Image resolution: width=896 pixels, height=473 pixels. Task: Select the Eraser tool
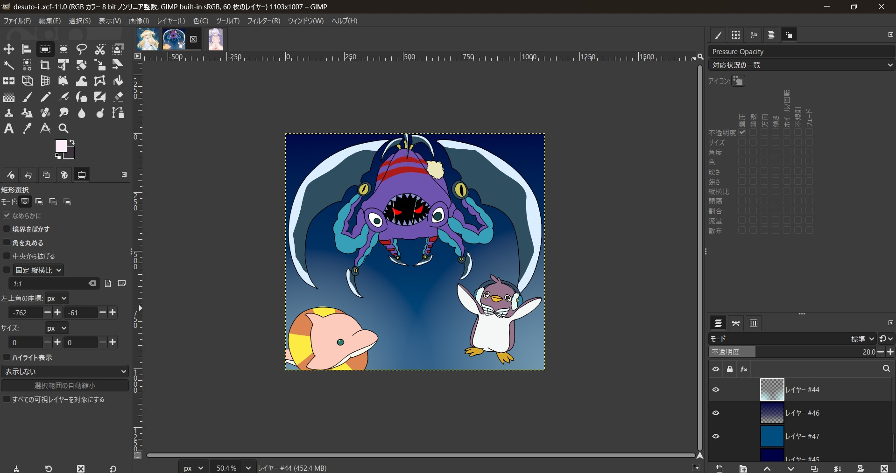pos(118,97)
